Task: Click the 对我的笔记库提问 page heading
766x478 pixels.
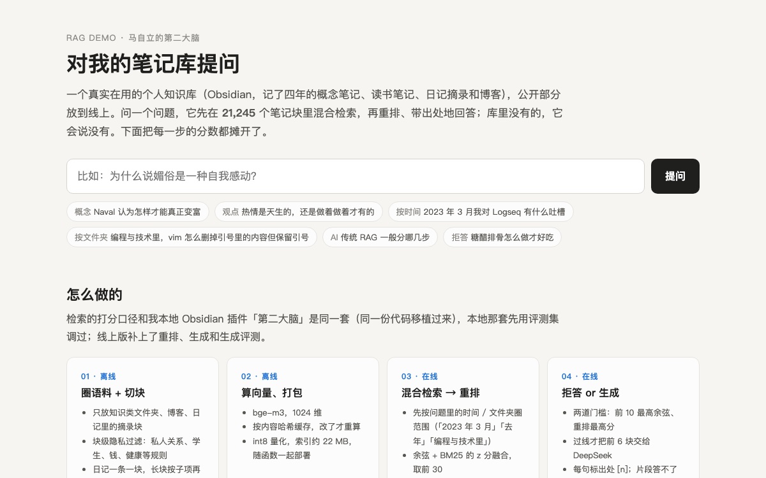Action: click(153, 64)
